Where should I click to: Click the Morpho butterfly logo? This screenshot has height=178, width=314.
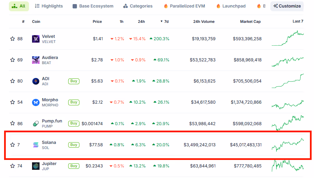coord(36,102)
